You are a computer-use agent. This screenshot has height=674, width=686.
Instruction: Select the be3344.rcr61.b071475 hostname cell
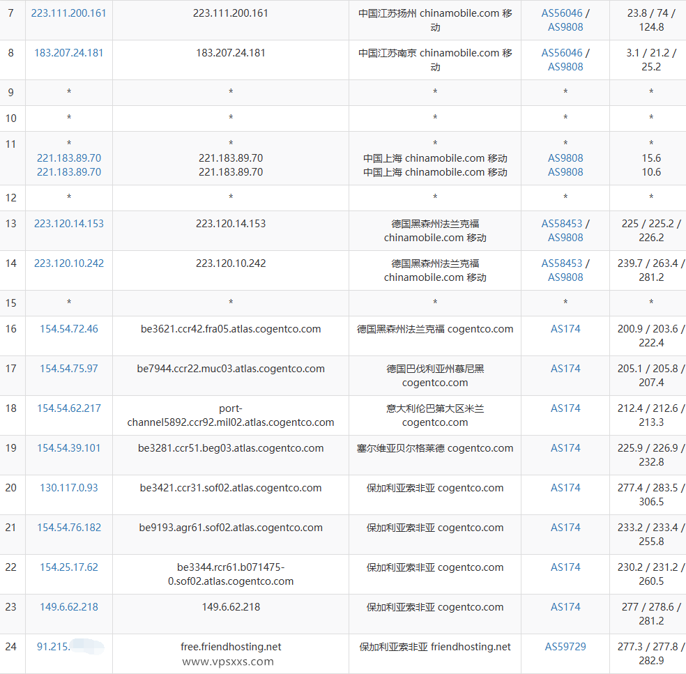click(x=231, y=574)
